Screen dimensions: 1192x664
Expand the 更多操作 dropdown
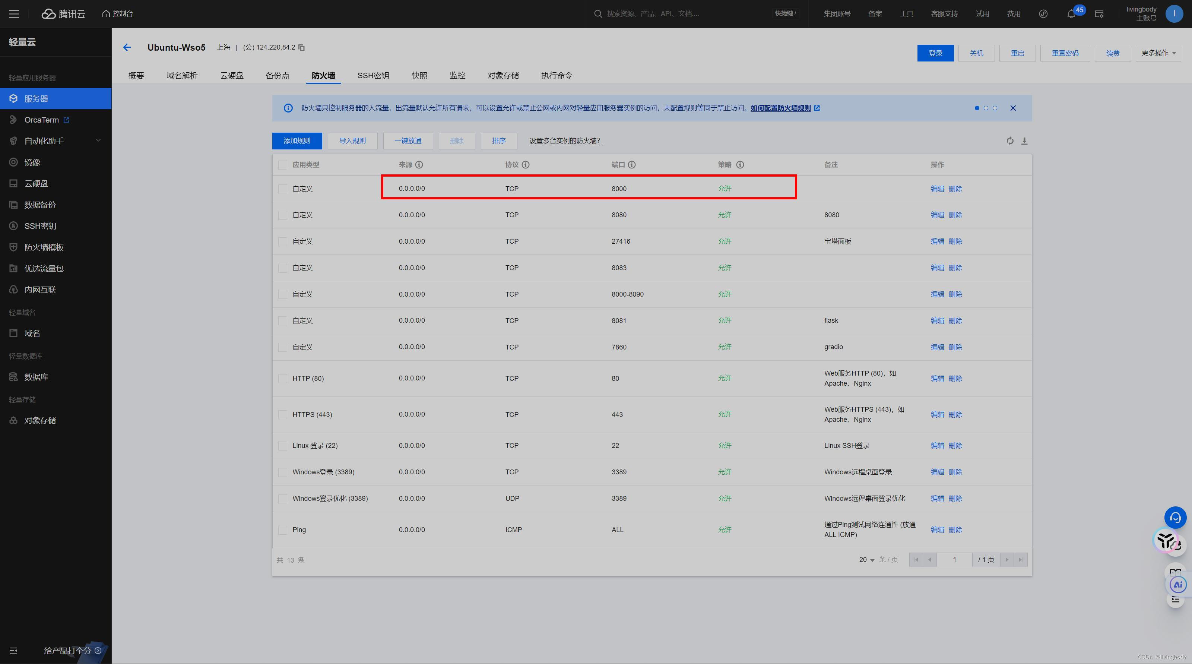click(1158, 53)
